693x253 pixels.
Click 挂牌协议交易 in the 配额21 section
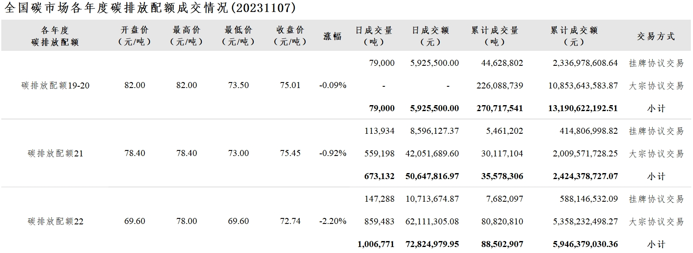[x=656, y=131]
